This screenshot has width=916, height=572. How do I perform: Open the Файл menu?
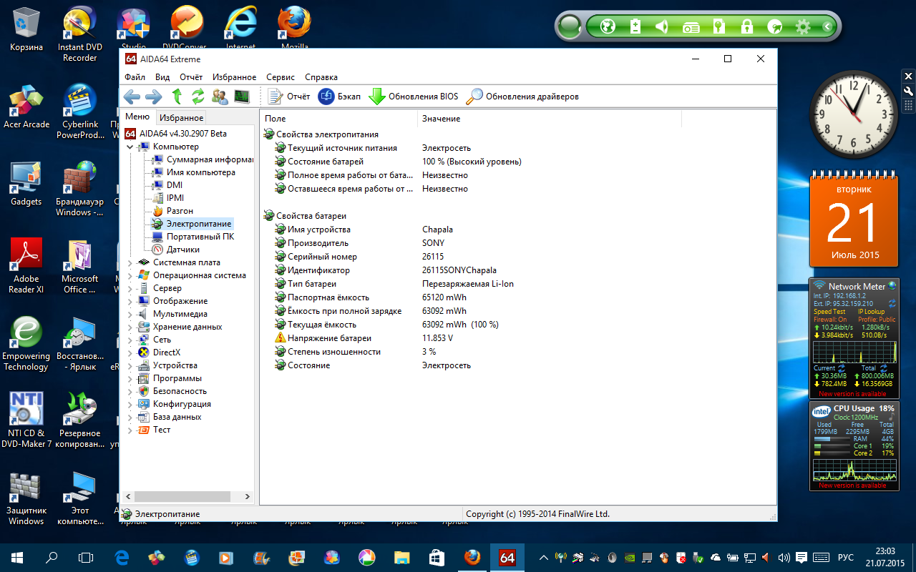135,77
